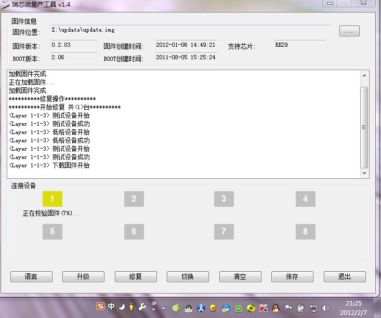
Task: Click the penguin reading book tray icon
Action: 189,308
